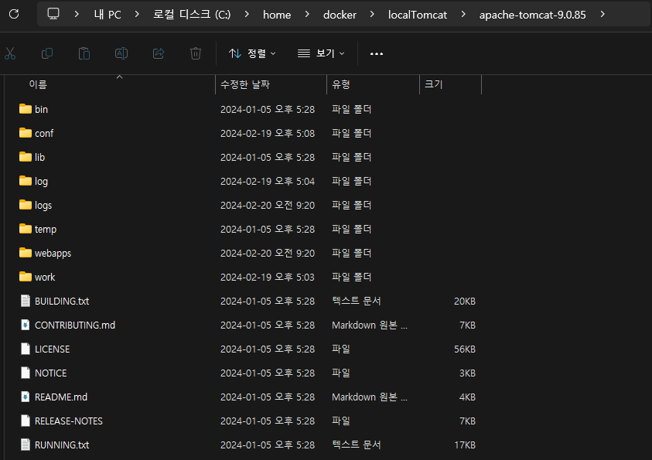Expand chevron after monitor icon in breadcrumb

tap(77, 14)
